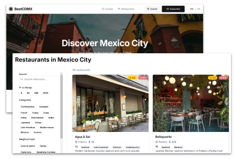
Task: Click the 'Restaurants in Mexico City' heading
Action: click(53, 60)
